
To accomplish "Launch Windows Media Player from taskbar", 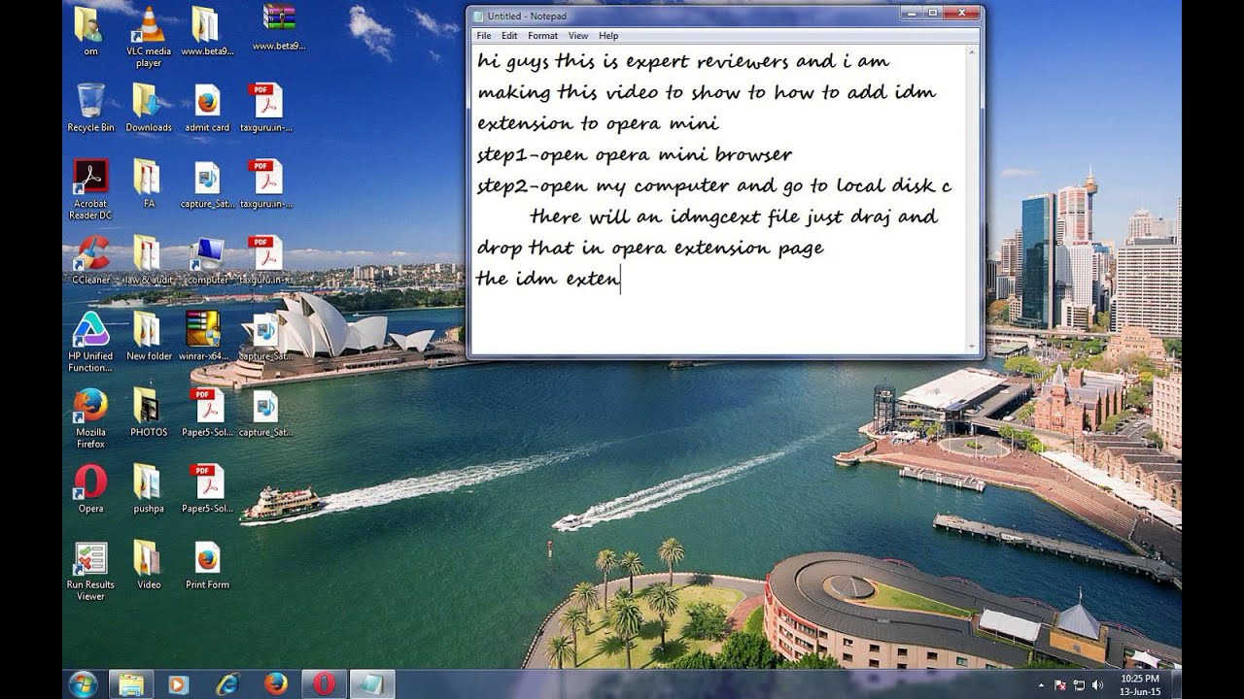I will tap(178, 684).
